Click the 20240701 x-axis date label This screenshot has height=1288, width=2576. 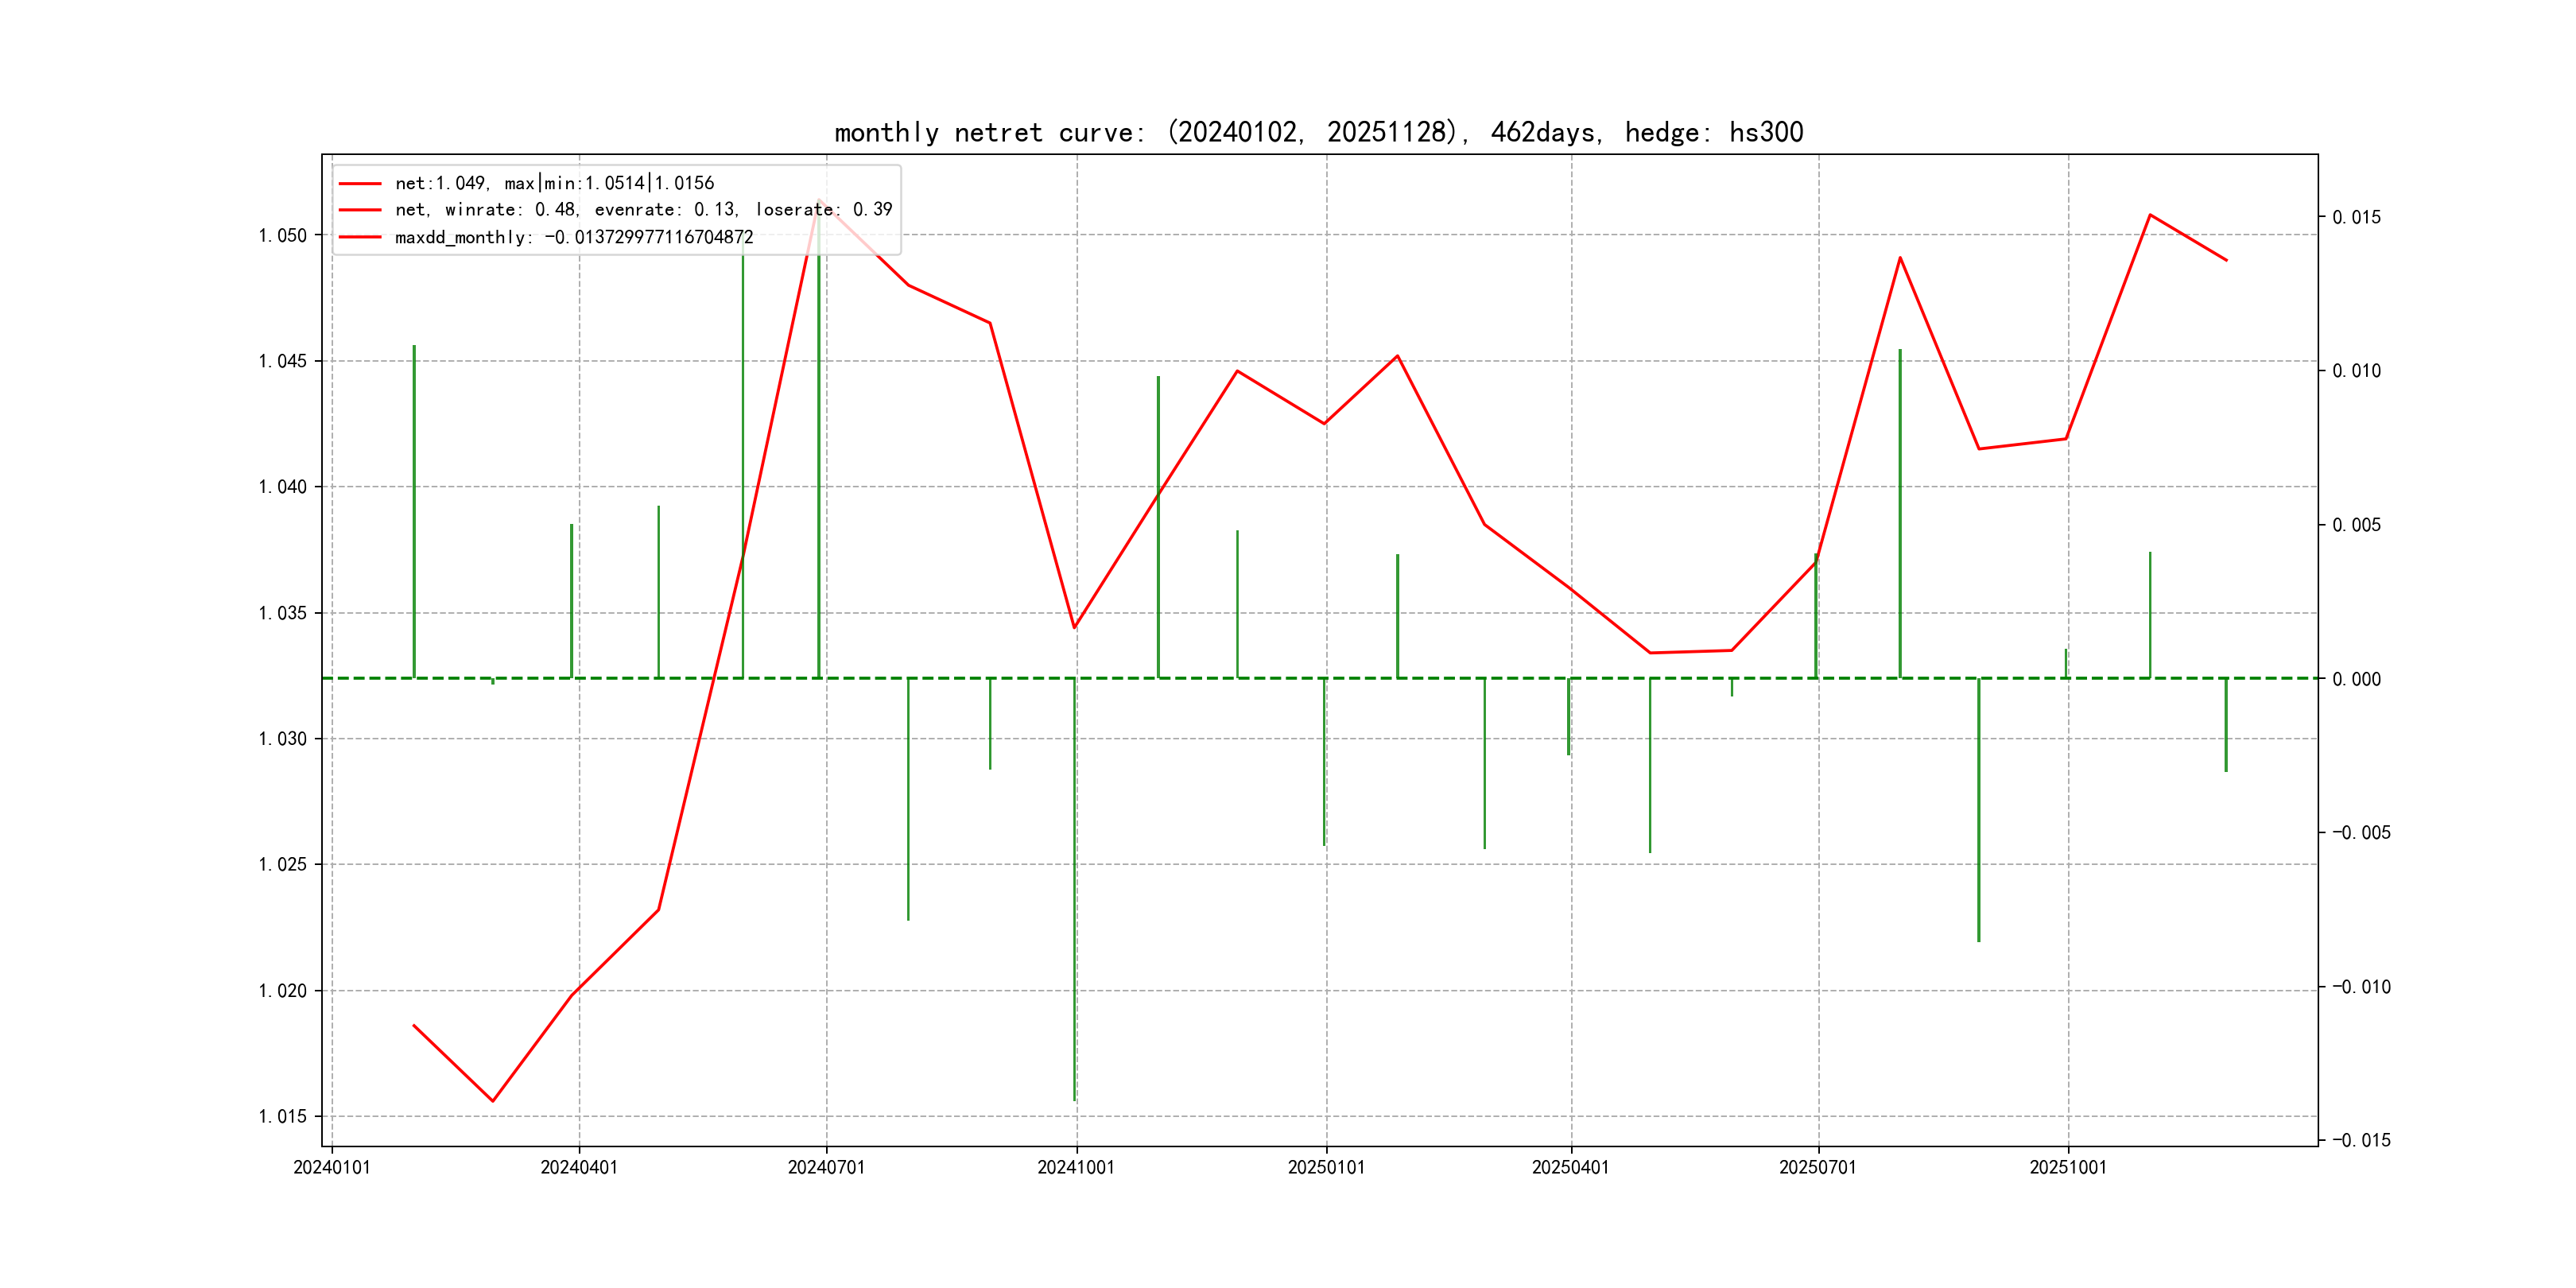tap(826, 1167)
